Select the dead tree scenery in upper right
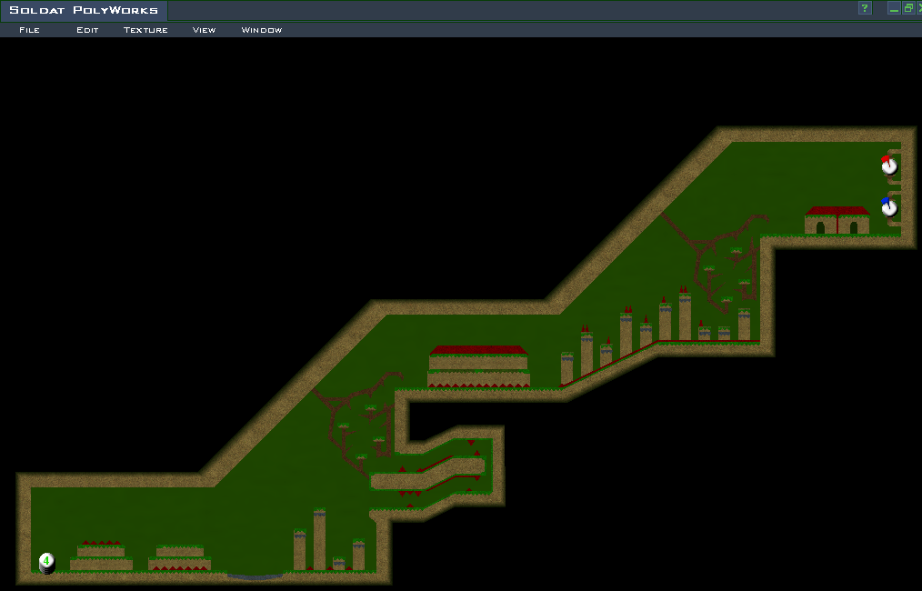The height and width of the screenshot is (591, 922). pos(718,245)
